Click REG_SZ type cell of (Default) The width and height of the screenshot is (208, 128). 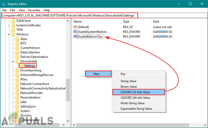point(128,27)
